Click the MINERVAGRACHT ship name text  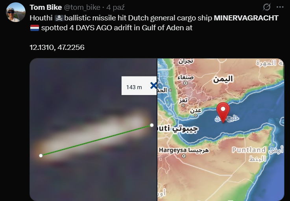pos(246,18)
